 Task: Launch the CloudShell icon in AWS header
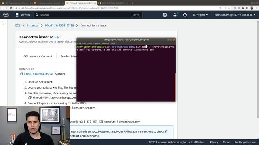point(165,15)
